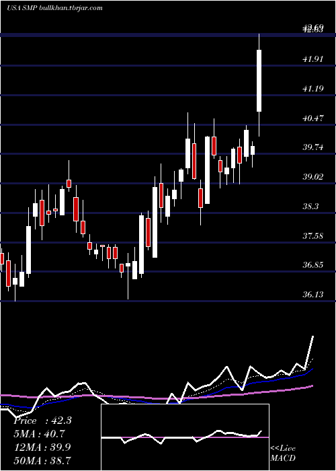Click the 5MA : 40.7 readout
336x471 pixels.
[x=39, y=434]
